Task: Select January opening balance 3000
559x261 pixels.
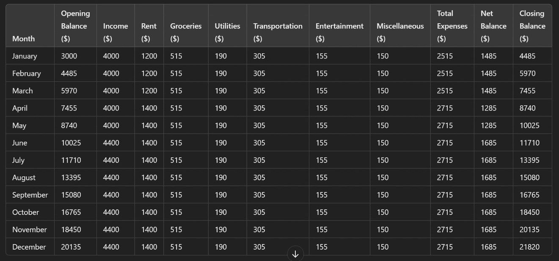Action: (69, 56)
